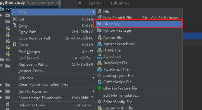Expand the Refactor submenu arrow
This screenshot has width=202, height=110.
click(x=93, y=78)
